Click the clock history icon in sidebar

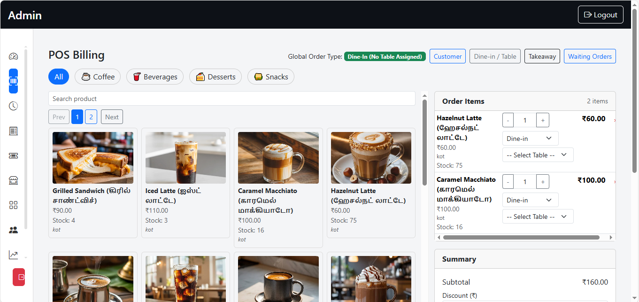[13, 106]
